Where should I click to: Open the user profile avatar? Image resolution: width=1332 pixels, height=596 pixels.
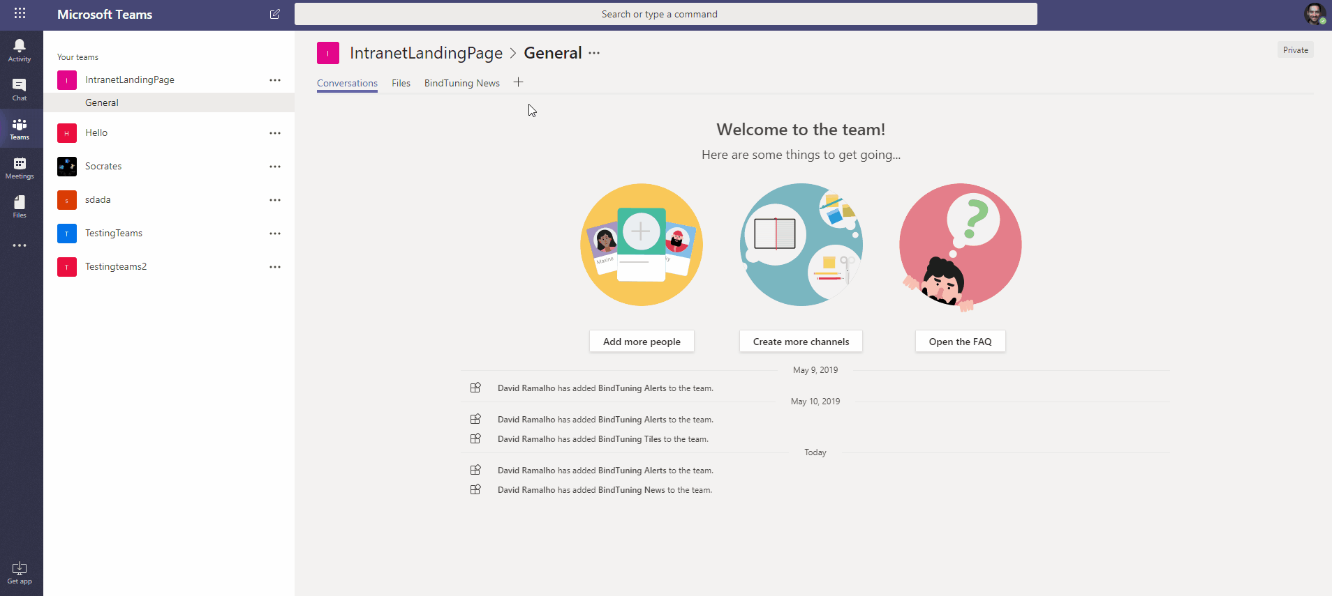coord(1315,14)
